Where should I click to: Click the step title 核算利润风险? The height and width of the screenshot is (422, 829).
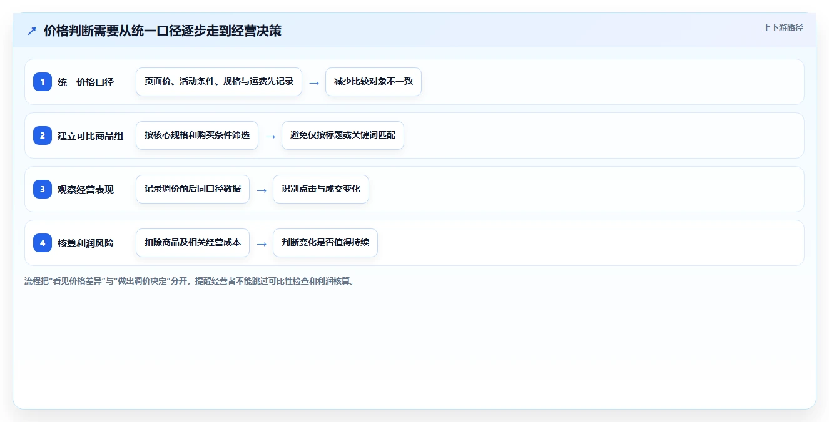click(x=86, y=243)
